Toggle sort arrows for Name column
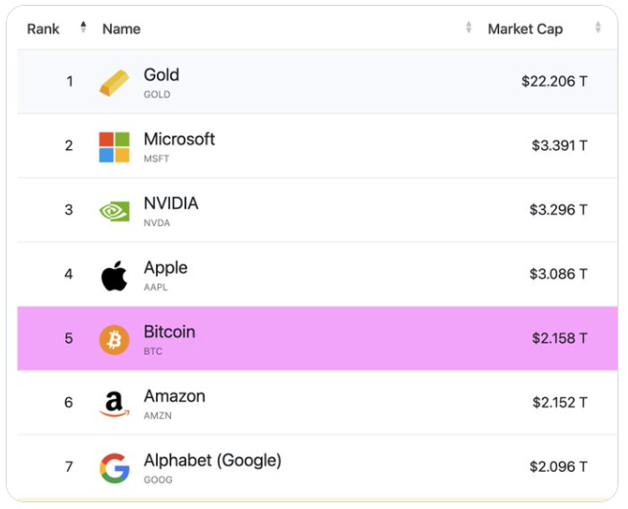This screenshot has width=628, height=509. coord(468,28)
